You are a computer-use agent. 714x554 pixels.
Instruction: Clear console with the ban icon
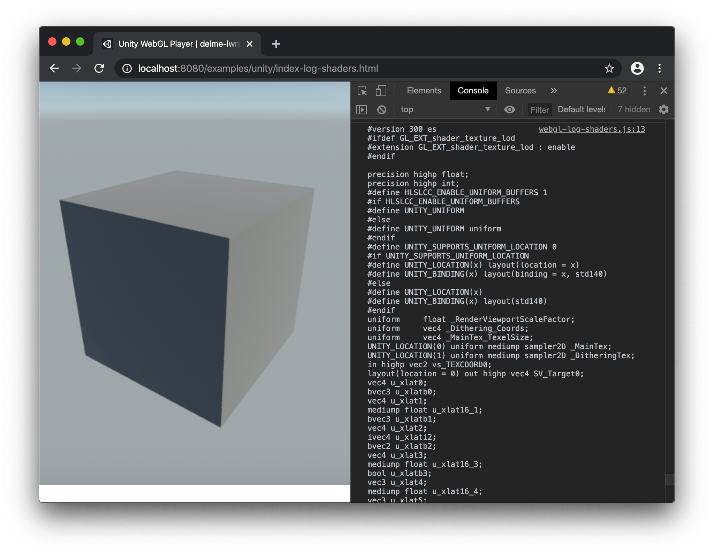[381, 110]
